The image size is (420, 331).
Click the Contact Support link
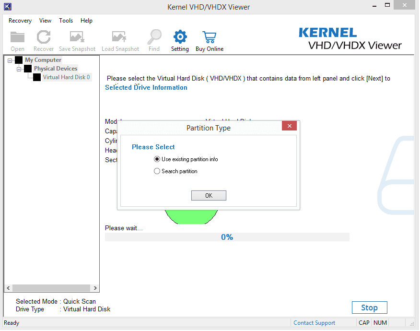coord(314,323)
